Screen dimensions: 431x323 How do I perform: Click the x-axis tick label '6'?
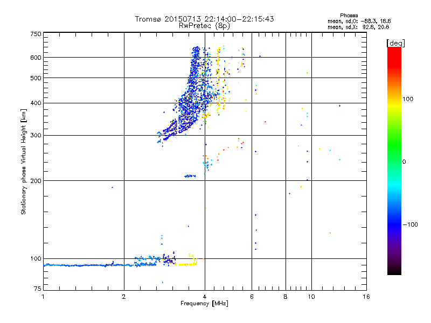pos(252,297)
